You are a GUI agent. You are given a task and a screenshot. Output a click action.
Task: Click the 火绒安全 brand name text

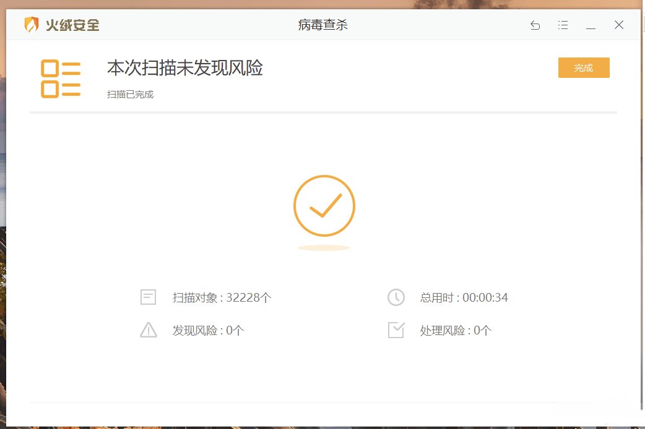(x=72, y=25)
